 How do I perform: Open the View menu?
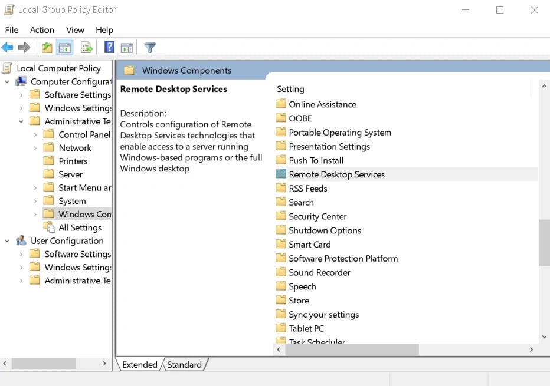pos(75,30)
